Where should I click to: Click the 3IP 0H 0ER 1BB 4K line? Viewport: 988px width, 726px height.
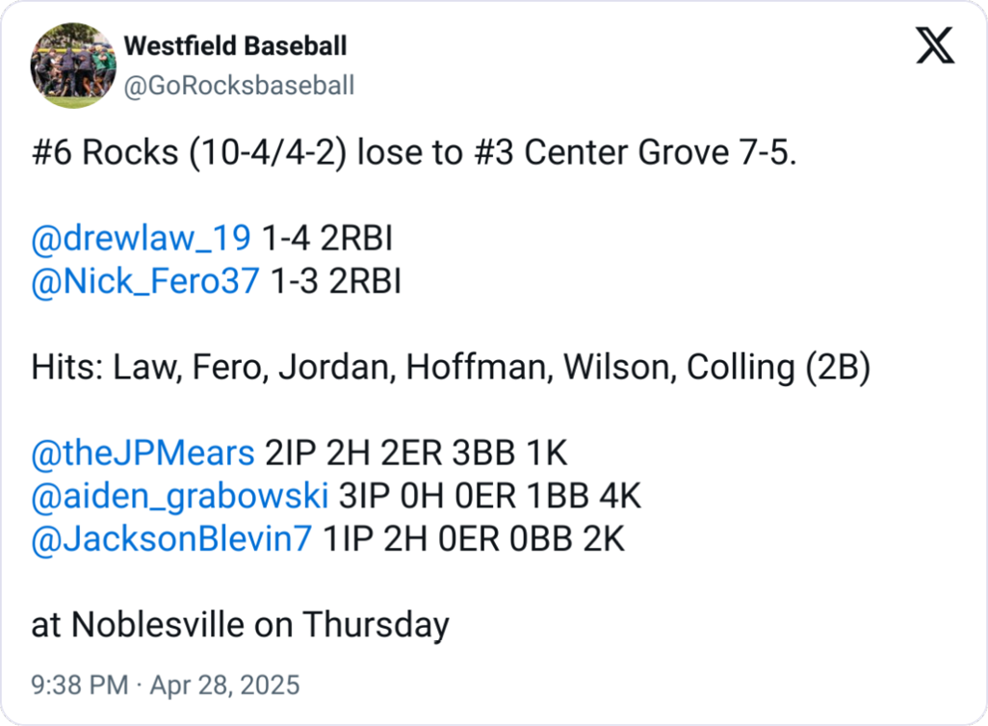pos(489,496)
